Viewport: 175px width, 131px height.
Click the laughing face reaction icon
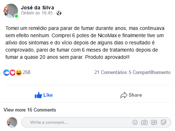pos(19,73)
